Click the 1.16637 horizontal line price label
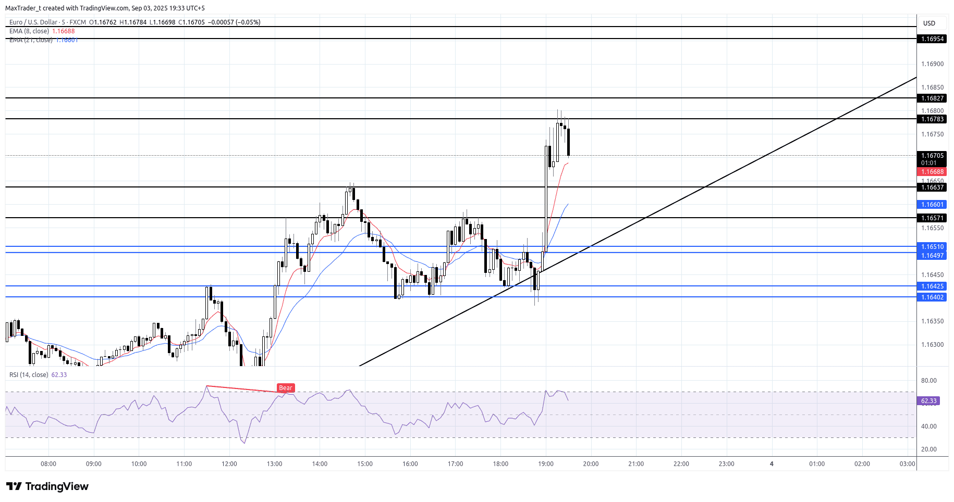The width and height of the screenshot is (954, 502). coord(932,187)
